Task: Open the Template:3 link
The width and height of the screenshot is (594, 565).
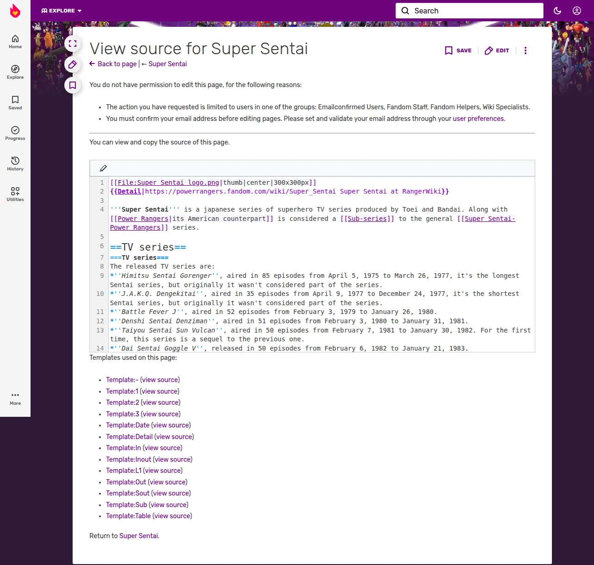Action: click(x=123, y=414)
